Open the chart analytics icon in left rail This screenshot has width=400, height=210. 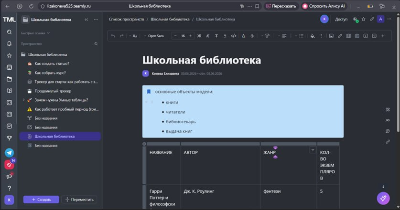(9, 126)
